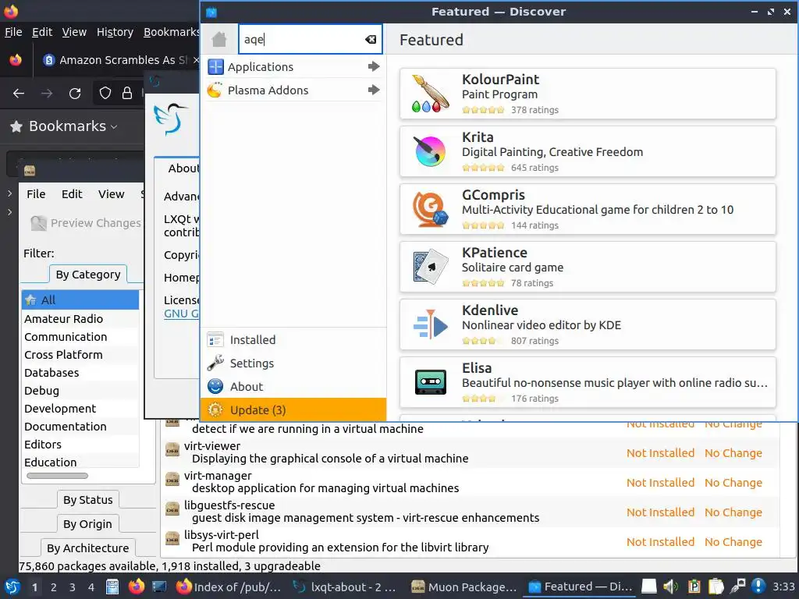Viewport: 799px width, 599px height.
Task: Click the About smiley icon
Action: 215,387
